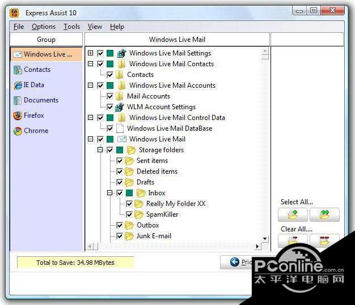Open the Options menu
Screen dimensions: 355x305
pos(44,27)
